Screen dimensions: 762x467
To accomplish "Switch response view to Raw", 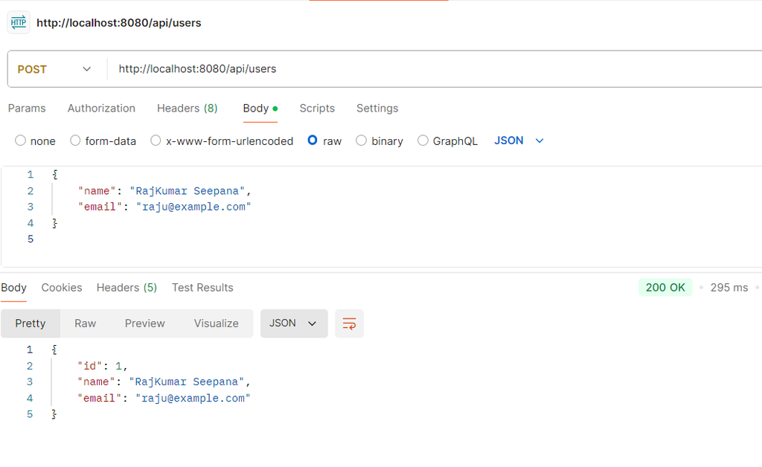I will (85, 323).
